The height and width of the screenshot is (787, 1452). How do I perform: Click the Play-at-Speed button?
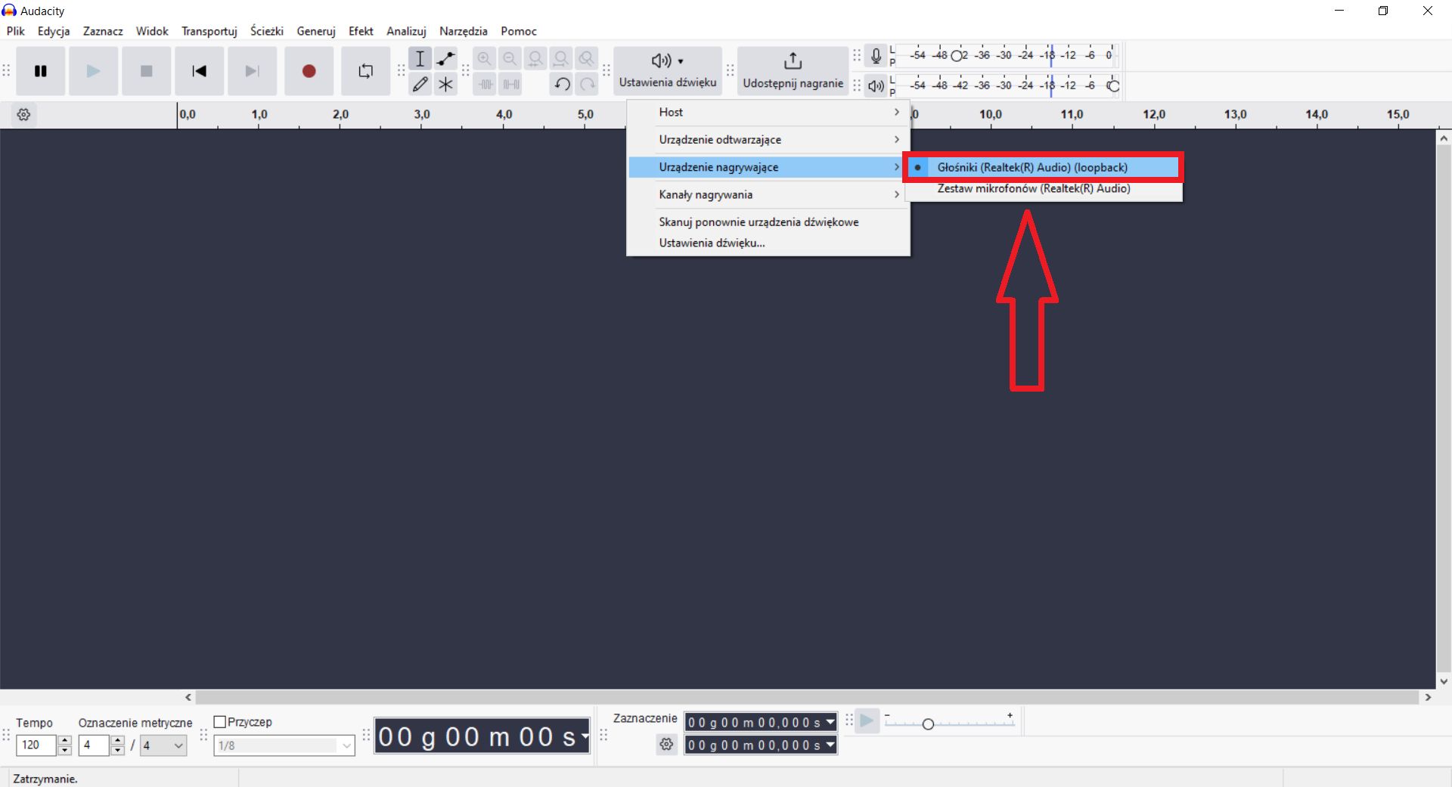[867, 721]
